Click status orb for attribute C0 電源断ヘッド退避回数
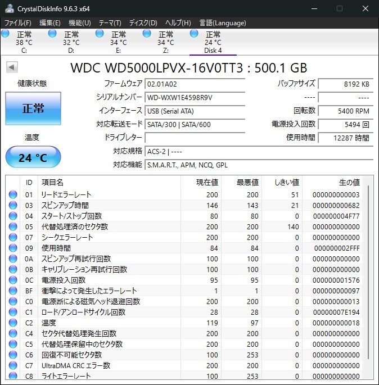Screen dimensions: 379x385 (x=13, y=301)
